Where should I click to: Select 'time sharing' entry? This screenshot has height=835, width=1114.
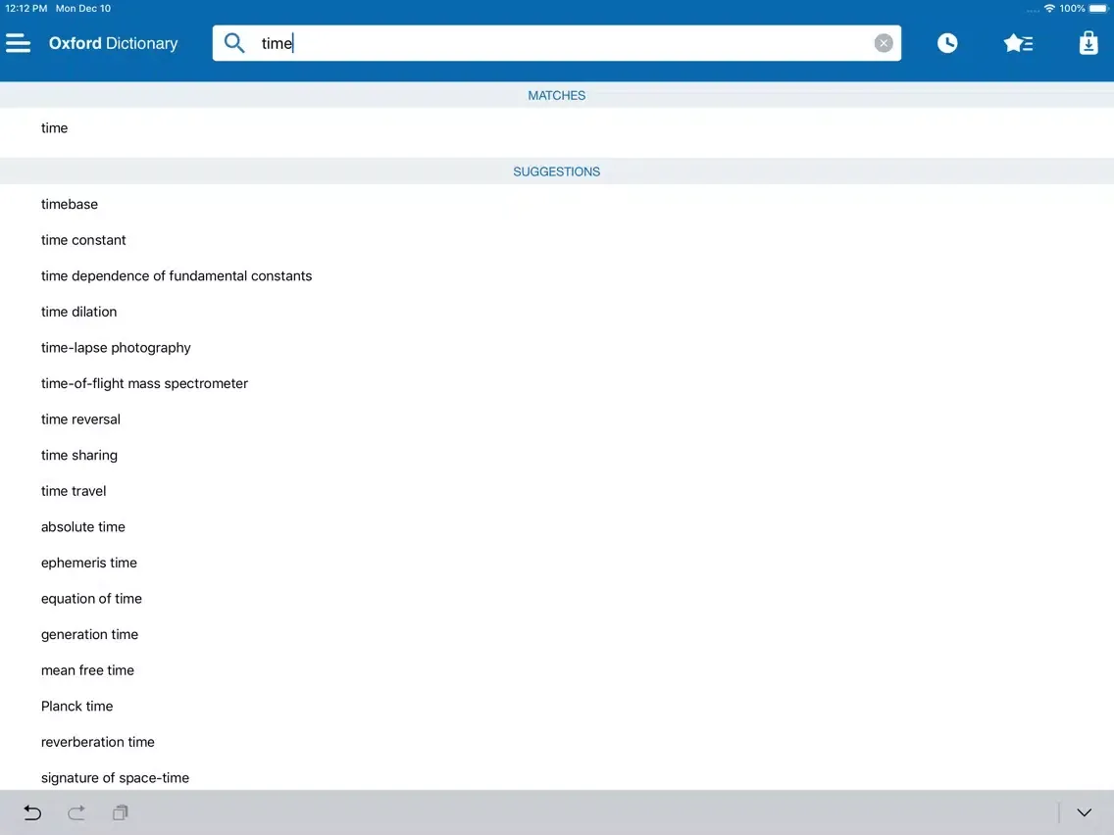[557, 455]
